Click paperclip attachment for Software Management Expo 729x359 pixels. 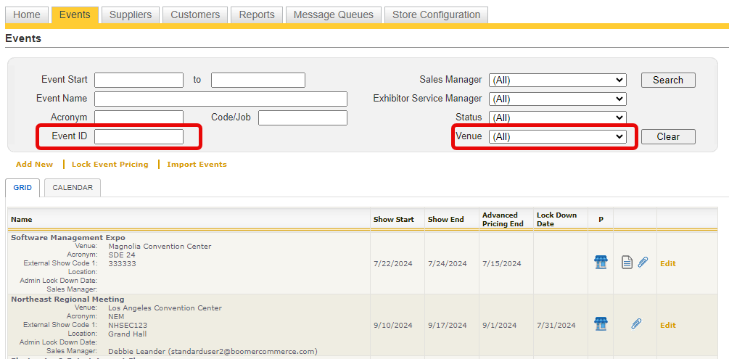coord(643,263)
